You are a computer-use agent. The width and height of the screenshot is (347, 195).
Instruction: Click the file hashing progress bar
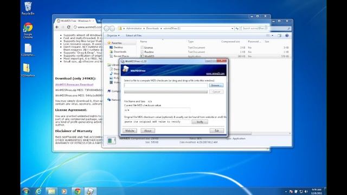click(x=166, y=92)
